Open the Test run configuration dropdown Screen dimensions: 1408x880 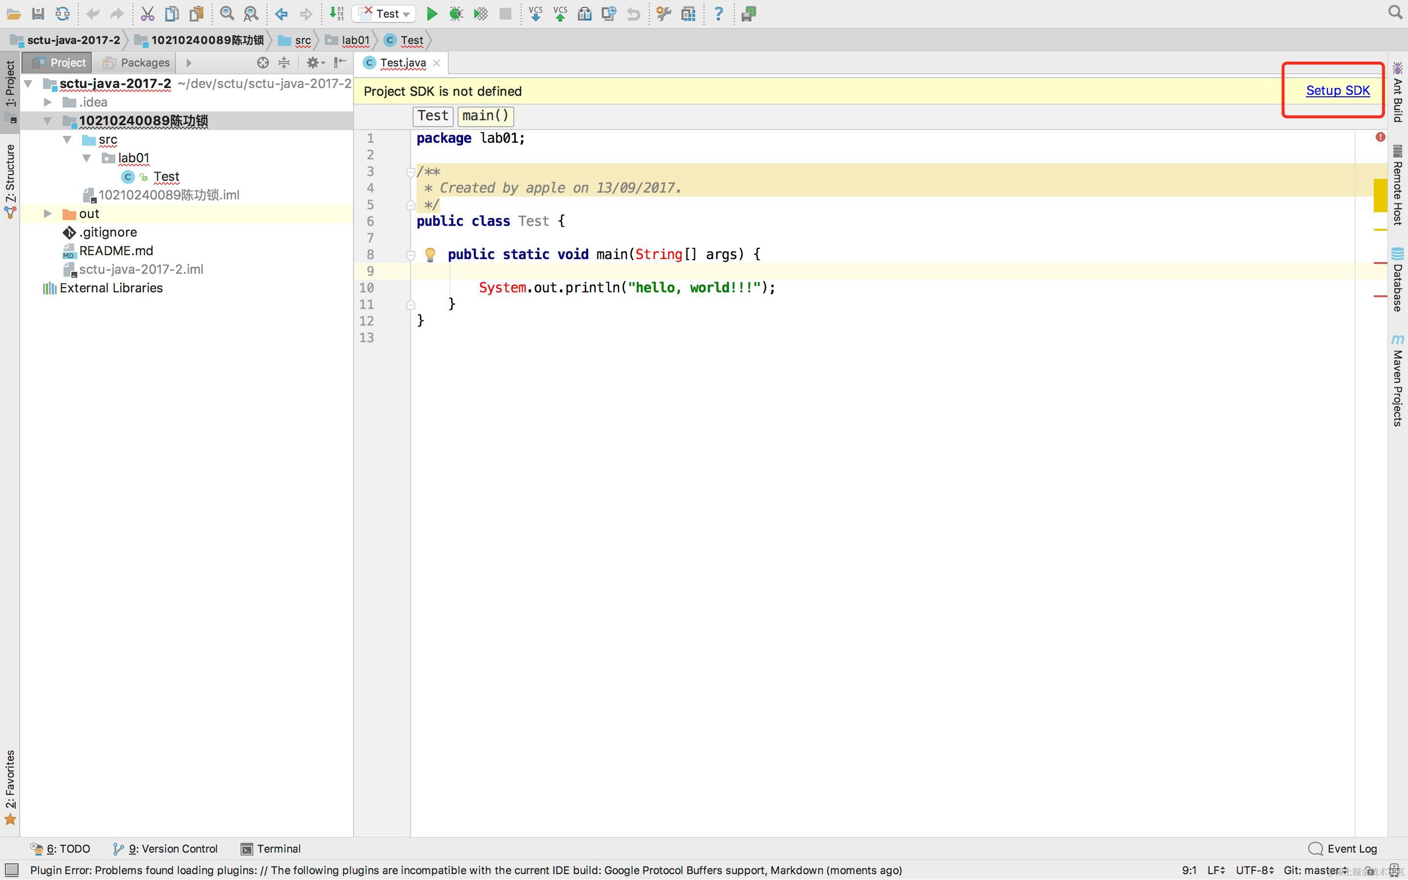click(x=384, y=13)
